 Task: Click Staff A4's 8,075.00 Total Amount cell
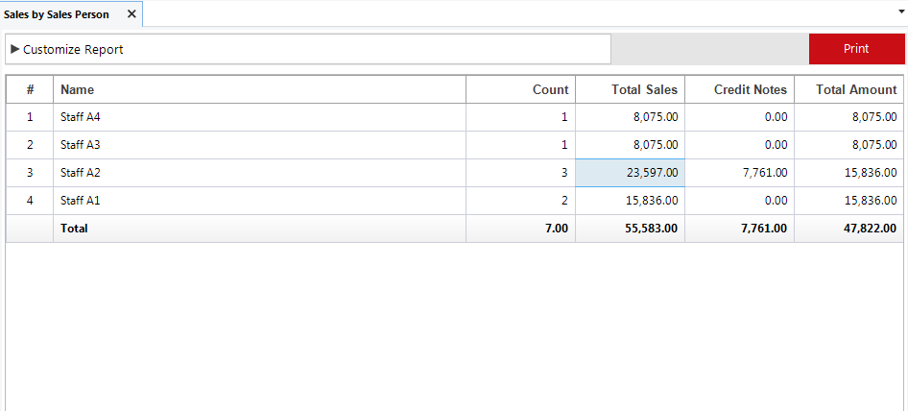[x=848, y=117]
